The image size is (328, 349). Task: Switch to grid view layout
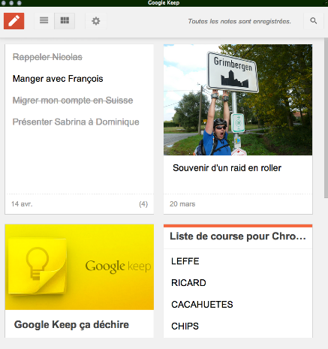(65, 21)
